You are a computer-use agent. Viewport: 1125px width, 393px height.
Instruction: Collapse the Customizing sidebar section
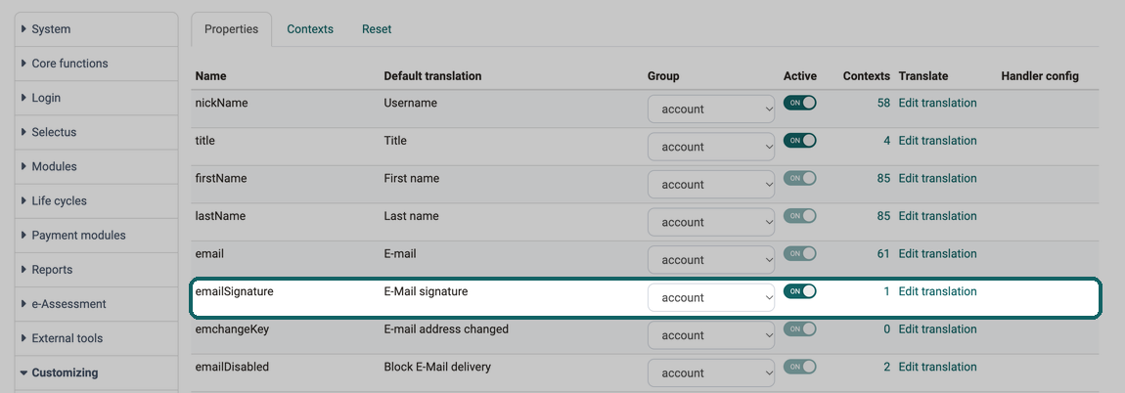pos(96,372)
